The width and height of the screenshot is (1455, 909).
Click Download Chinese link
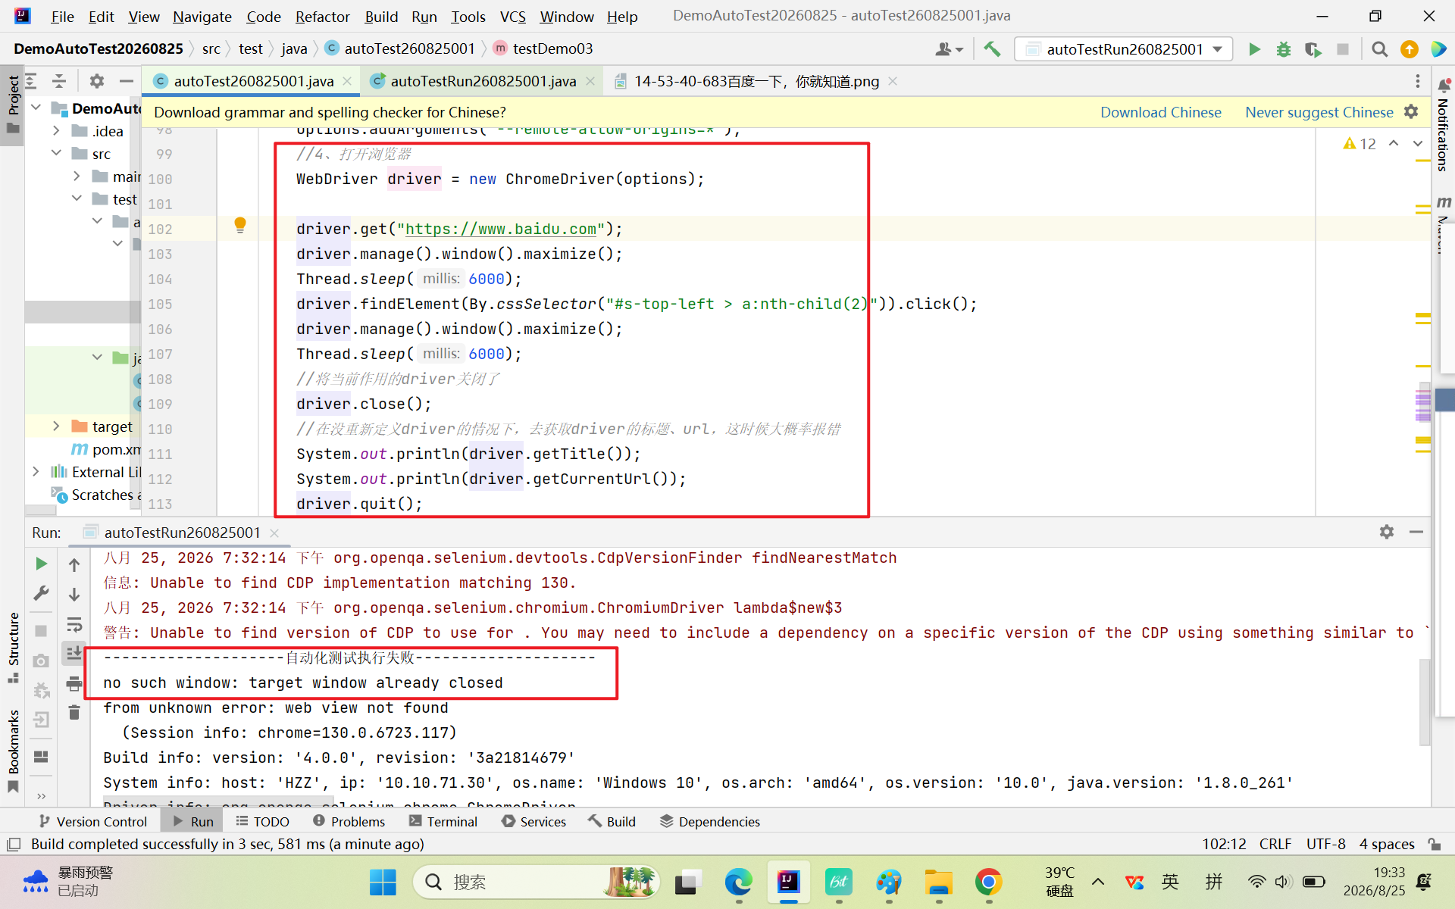click(1160, 112)
